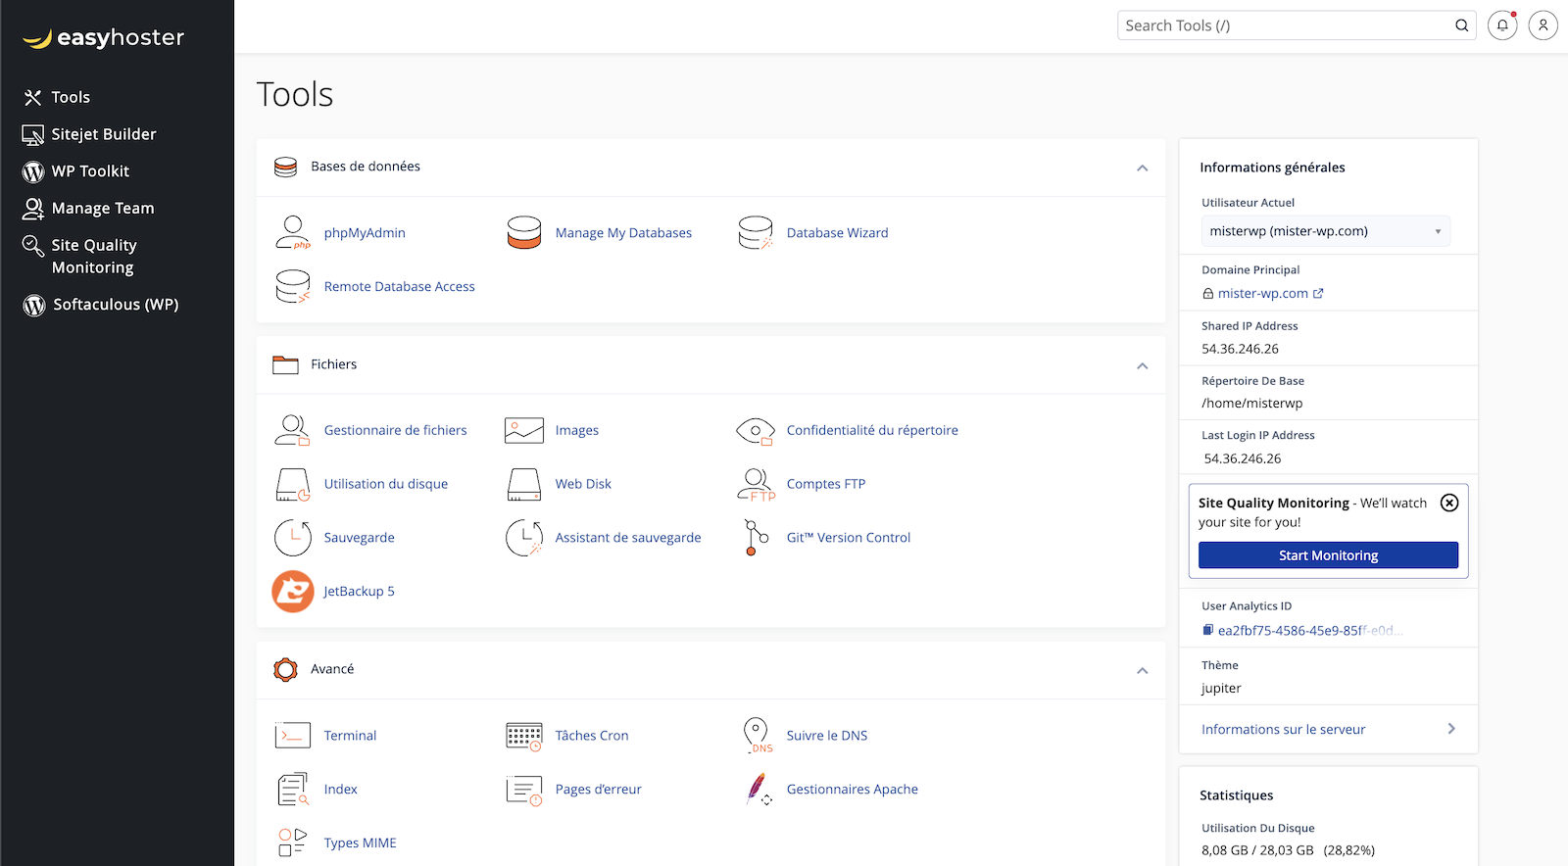This screenshot has width=1568, height=866.
Task: Open the Utilisateur Actuel dropdown
Action: 1325,231
